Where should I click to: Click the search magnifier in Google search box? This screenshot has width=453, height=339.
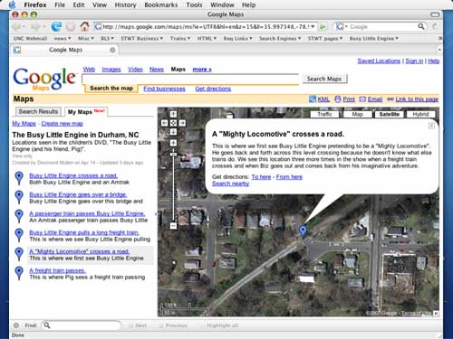pos(421,26)
